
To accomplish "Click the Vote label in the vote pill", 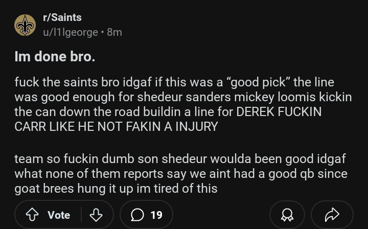I will point(59,215).
